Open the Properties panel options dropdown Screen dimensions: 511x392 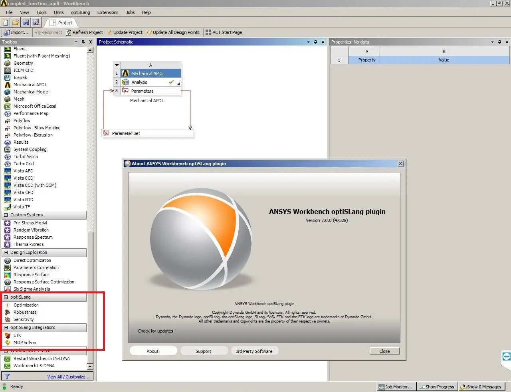pos(492,42)
